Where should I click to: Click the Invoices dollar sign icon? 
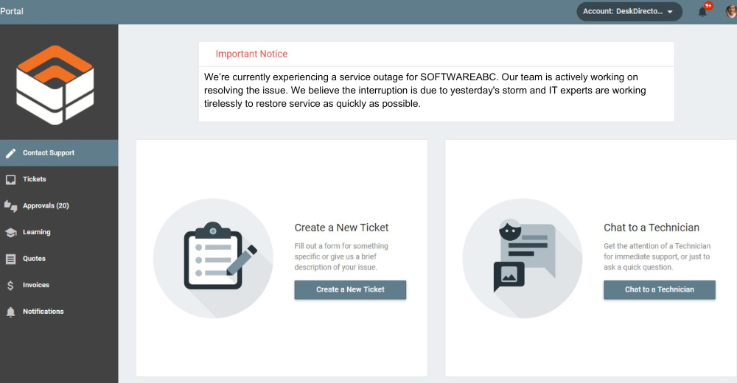[x=10, y=286]
